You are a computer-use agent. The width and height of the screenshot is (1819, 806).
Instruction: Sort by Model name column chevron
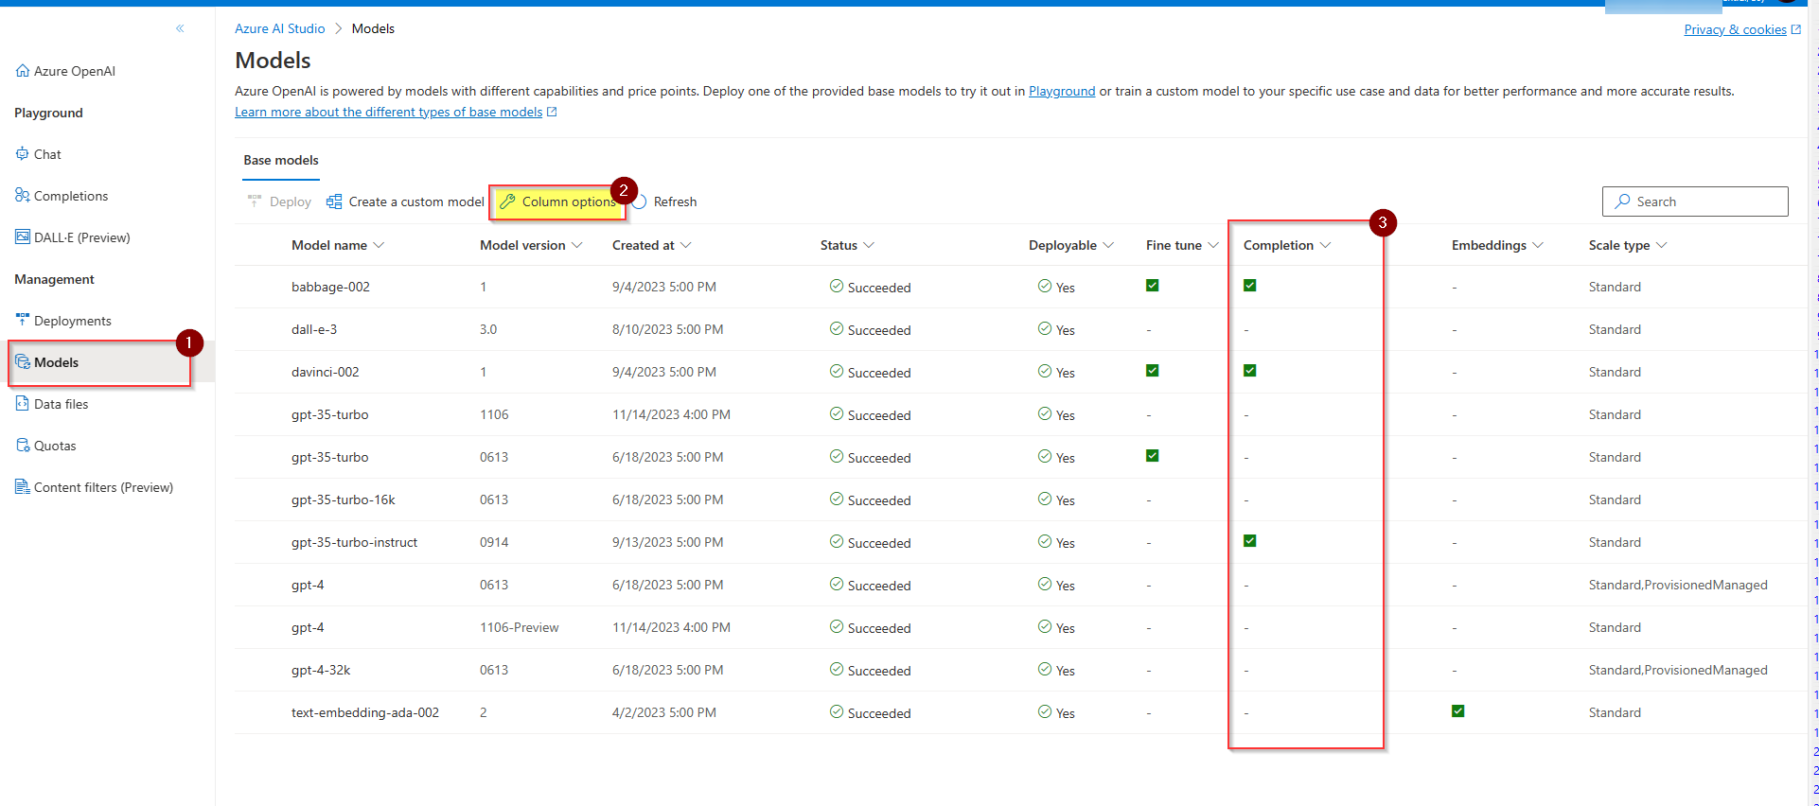click(x=379, y=245)
